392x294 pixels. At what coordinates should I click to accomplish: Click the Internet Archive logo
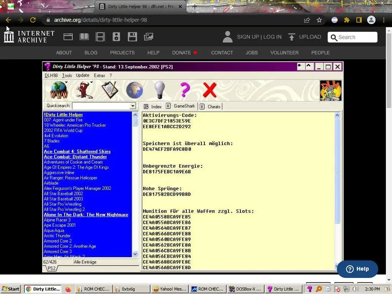coord(29,36)
